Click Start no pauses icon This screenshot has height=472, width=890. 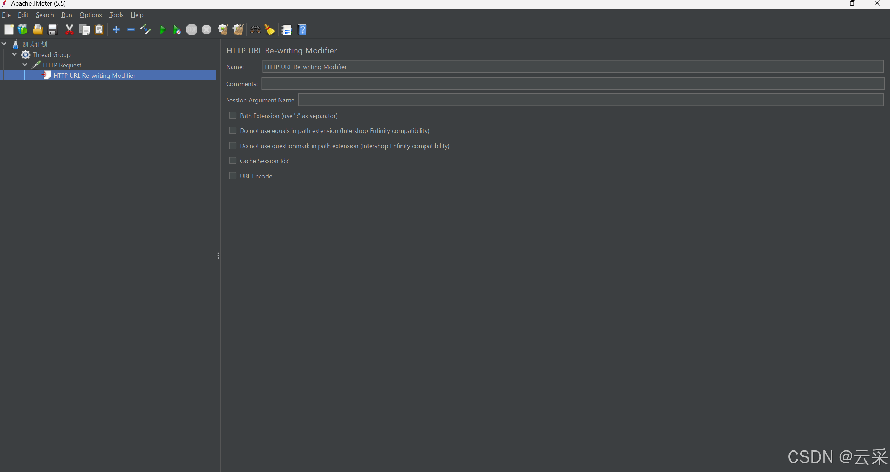[x=177, y=30]
